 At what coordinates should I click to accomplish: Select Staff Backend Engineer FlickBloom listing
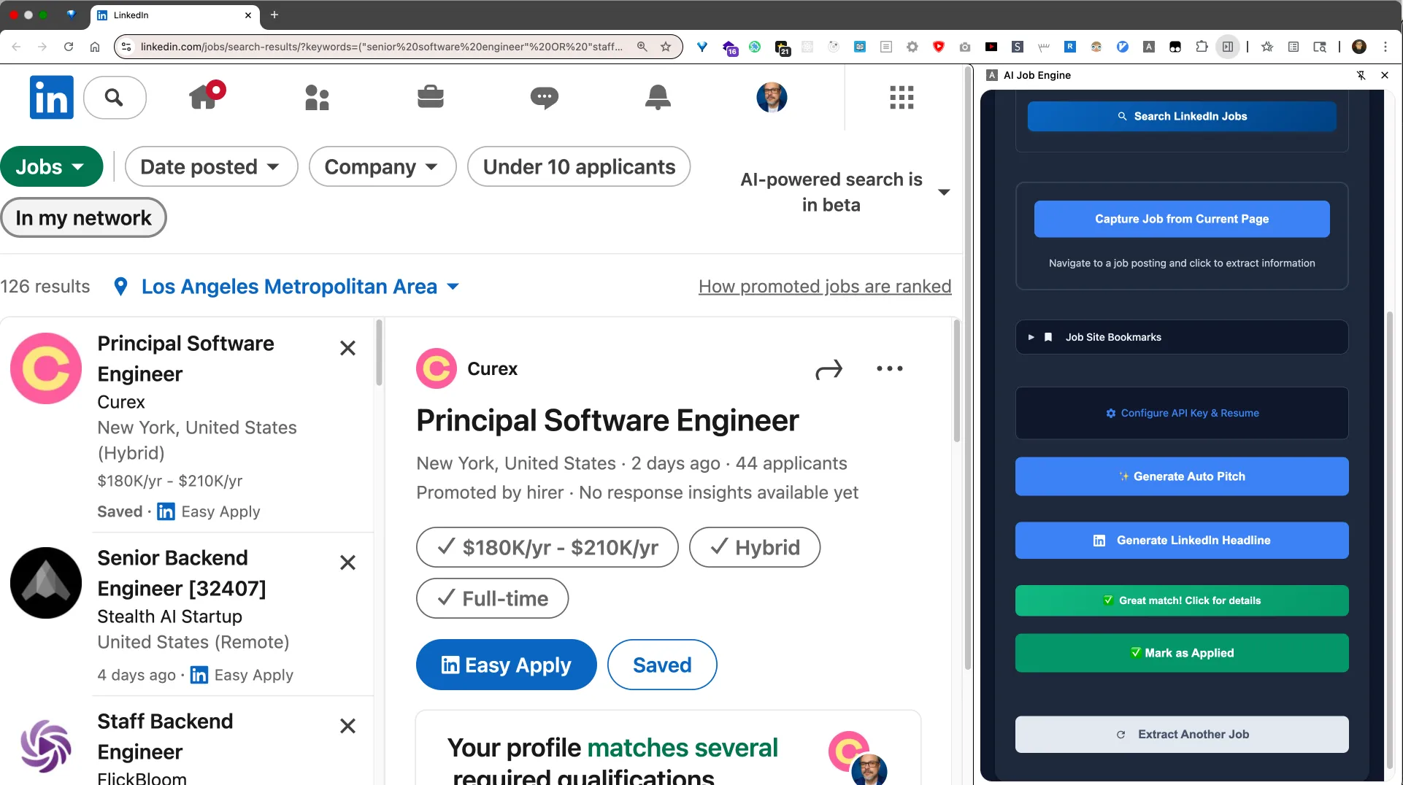187,741
